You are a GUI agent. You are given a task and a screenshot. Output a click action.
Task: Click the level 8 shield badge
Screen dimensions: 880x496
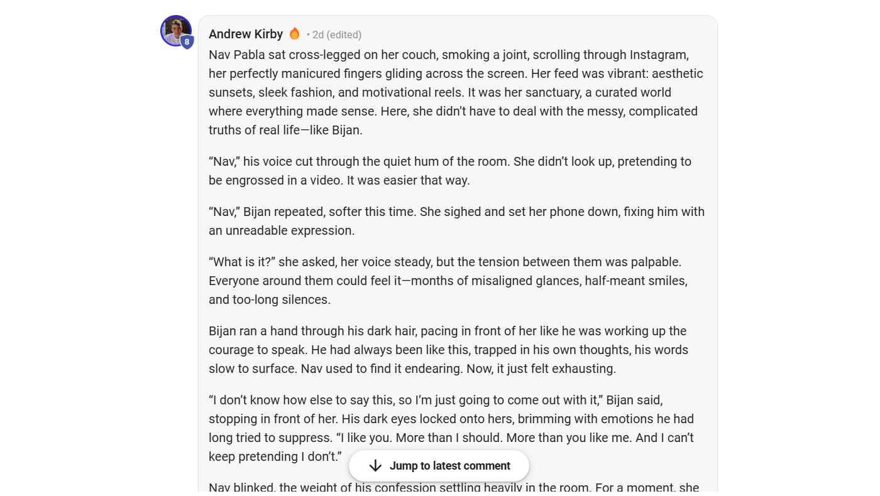(187, 42)
